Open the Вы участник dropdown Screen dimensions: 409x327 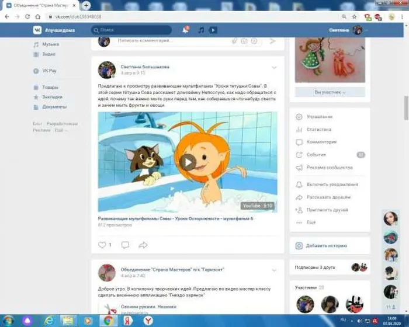(330, 92)
